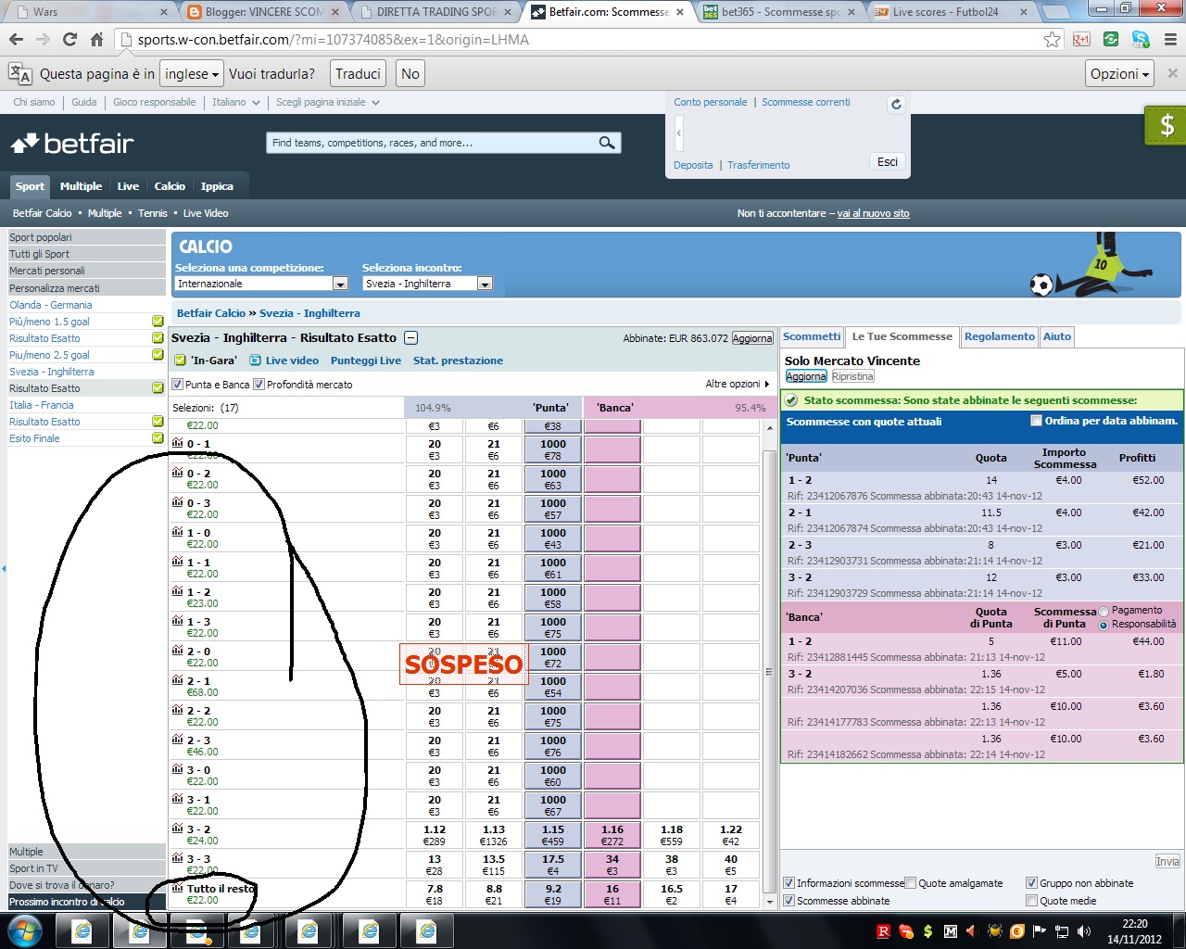Switch to the Scommetti tab
This screenshot has height=949, width=1186.
812,336
